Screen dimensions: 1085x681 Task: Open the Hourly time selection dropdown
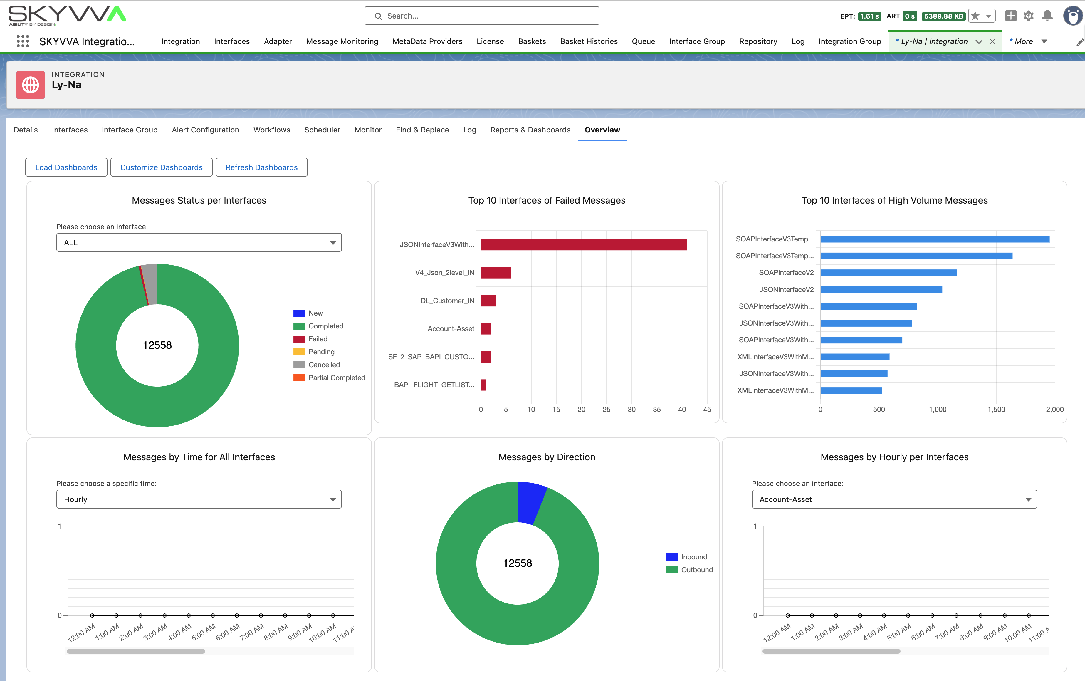click(198, 499)
